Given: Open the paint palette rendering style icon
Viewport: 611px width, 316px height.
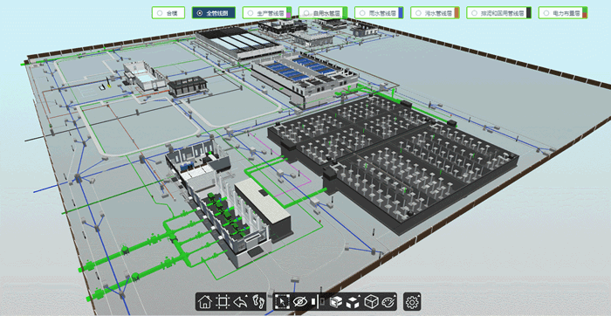Looking at the screenshot, I should coord(388,301).
